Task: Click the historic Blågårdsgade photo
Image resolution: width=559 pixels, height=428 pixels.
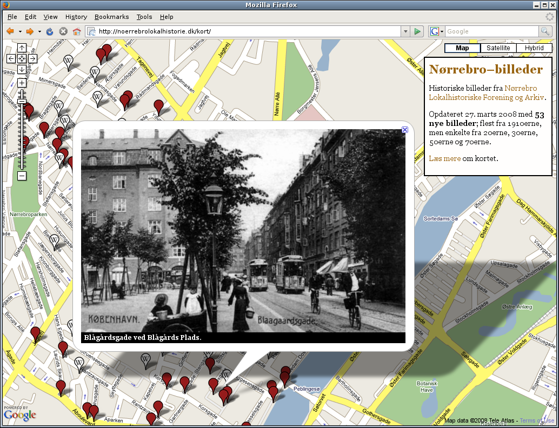Action: (x=243, y=231)
